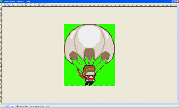This screenshot has width=179, height=108.
Task: Open the Tools menu
Action: [x=31, y=4]
